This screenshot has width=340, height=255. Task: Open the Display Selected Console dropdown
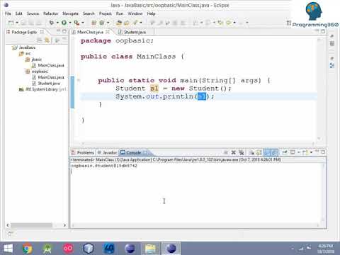coord(298,152)
